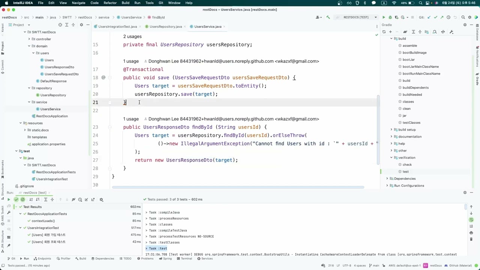Screen dimensions: 480x270
Task: Reload all Gradle projects
Action: (x=384, y=32)
